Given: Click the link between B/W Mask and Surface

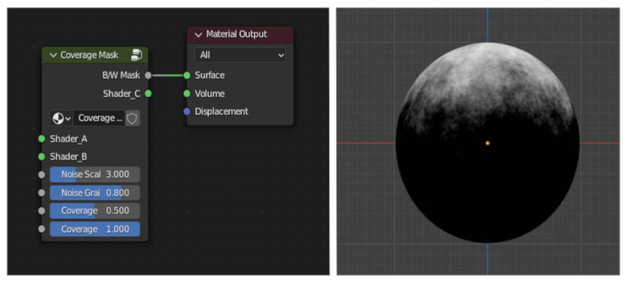Looking at the screenshot, I should coord(167,75).
